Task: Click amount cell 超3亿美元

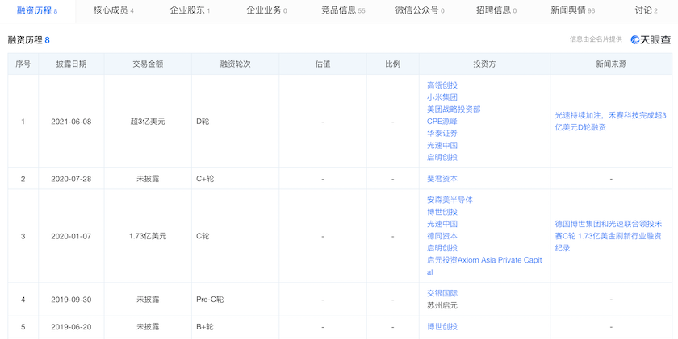Action: pyautogui.click(x=148, y=122)
